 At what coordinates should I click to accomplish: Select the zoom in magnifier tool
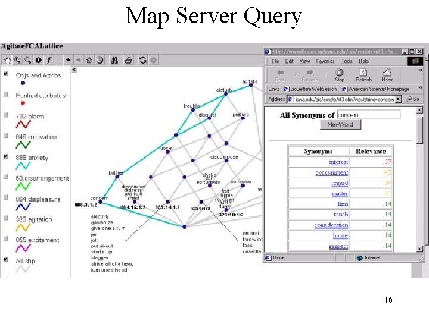pos(17,60)
